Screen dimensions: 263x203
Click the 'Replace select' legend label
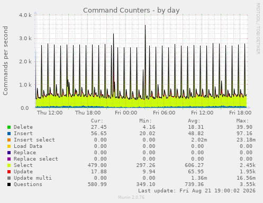click(x=36, y=159)
